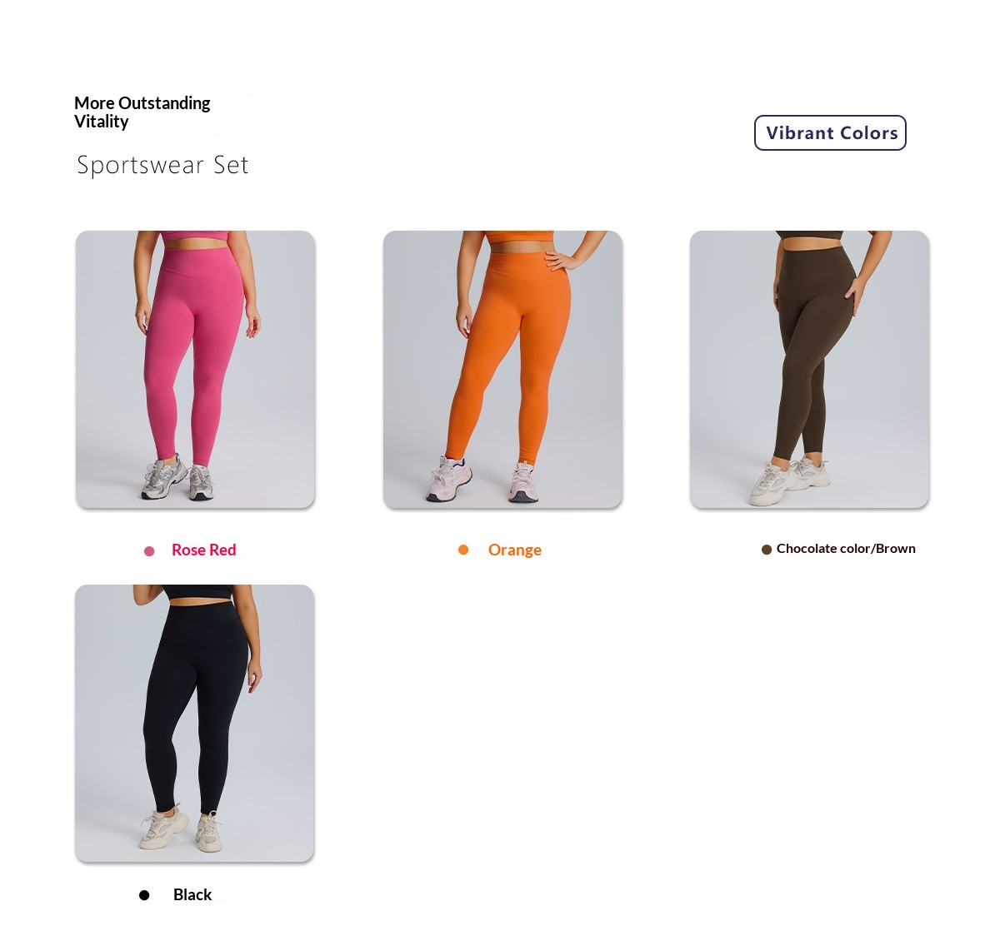Click the orange top in Orange photo
Viewport: 1000px width, 926px height.
[518, 236]
